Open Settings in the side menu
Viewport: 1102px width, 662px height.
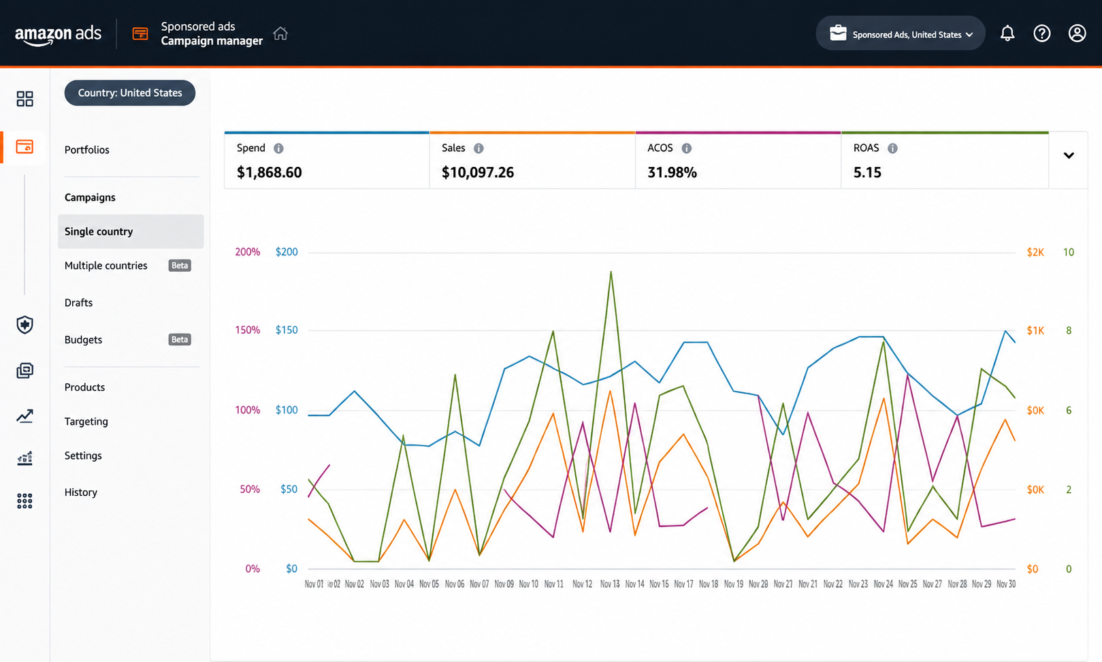pos(83,456)
